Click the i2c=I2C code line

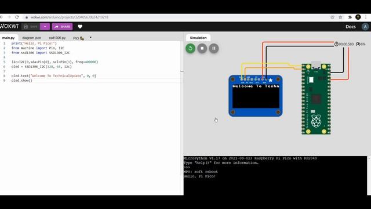[x=54, y=62]
